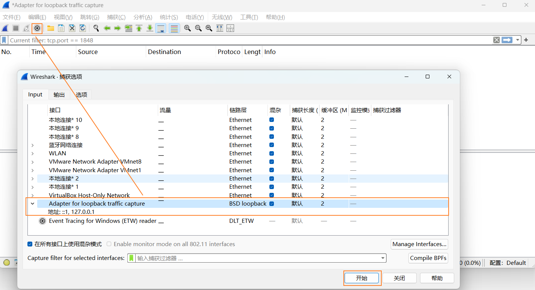Click the 帮助 button
Image resolution: width=535 pixels, height=290 pixels.
click(x=437, y=278)
